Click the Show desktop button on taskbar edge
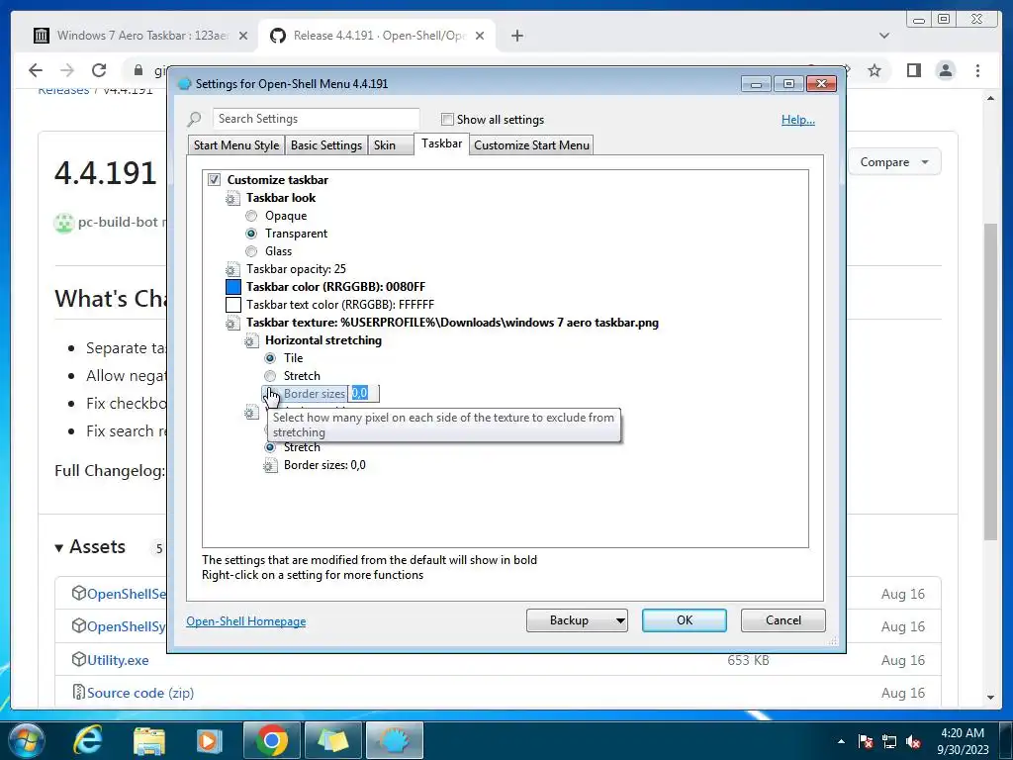The image size is (1013, 760). (x=1007, y=740)
